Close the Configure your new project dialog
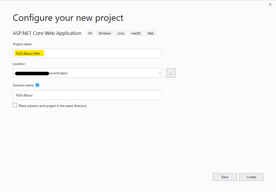 click(270, 5)
